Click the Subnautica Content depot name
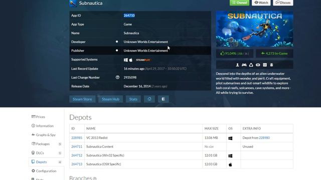Screen dimensions: 321x180 click(x=100, y=146)
